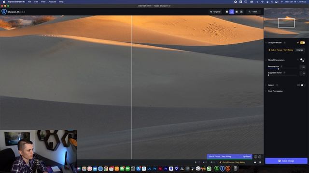Viewport: 309px width, 173px height.
Task: Click the Suppress Noise help icon
Action: click(x=284, y=73)
